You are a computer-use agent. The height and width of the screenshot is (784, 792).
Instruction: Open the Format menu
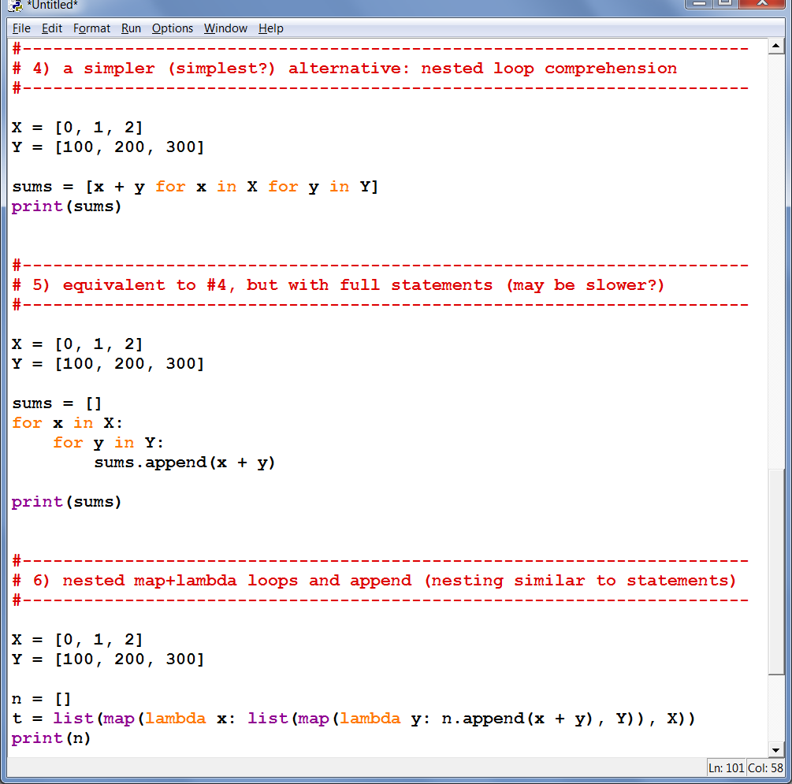point(91,28)
